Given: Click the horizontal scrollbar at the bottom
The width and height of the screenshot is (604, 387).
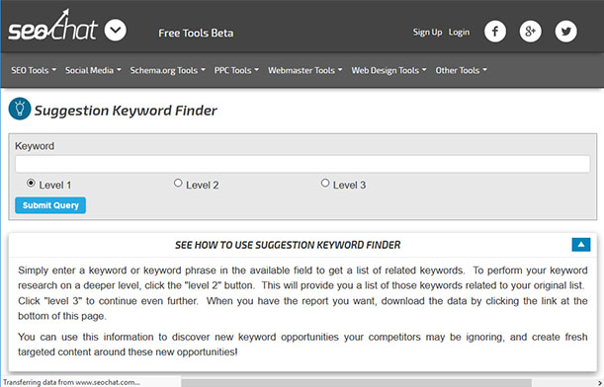Looking at the screenshot, I should click(356, 383).
